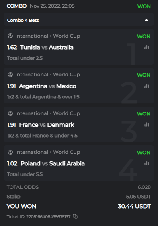Screen dimensions: 158x226
Task: Click soccer ball icon in Tunisia bet
Action: click(10, 36)
